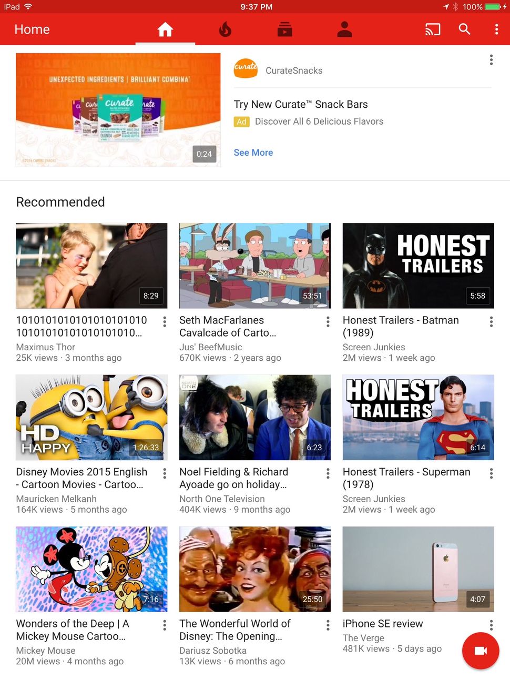Image resolution: width=510 pixels, height=680 pixels.
Task: Open the Subscriptions tab icon
Action: point(284,29)
